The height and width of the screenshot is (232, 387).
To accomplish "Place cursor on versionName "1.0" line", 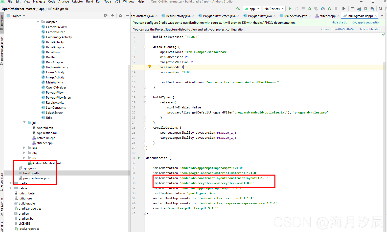I will point(175,72).
